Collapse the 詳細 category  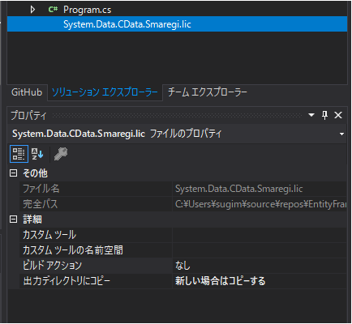(x=13, y=219)
